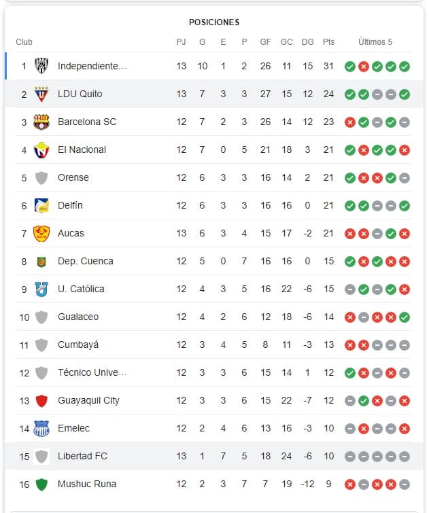
Task: Click the Dep. Cuenca crest icon
Action: (41, 261)
